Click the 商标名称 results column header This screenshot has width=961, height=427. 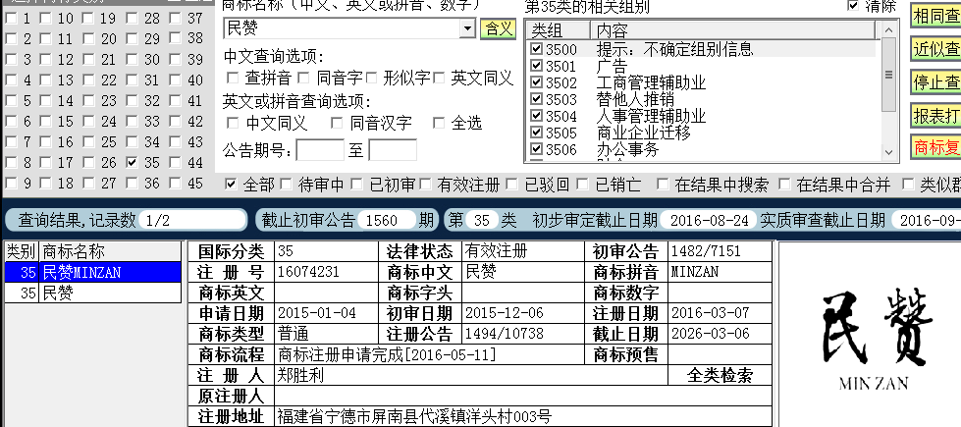(110, 252)
